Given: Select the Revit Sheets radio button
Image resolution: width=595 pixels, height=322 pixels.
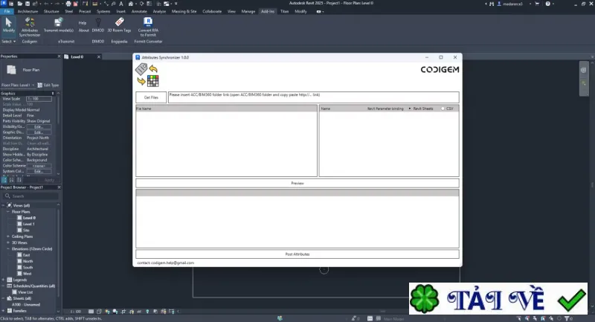Looking at the screenshot, I should (410, 109).
